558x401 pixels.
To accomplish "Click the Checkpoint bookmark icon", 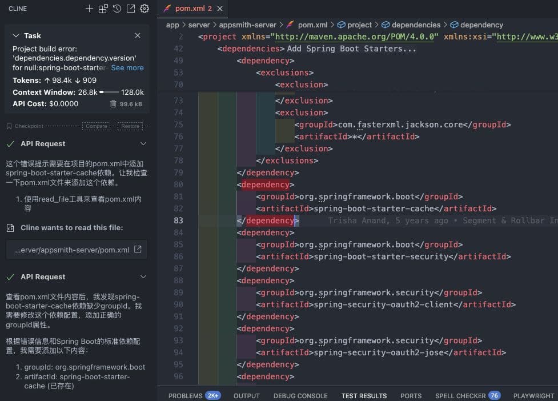I will pos(8,126).
